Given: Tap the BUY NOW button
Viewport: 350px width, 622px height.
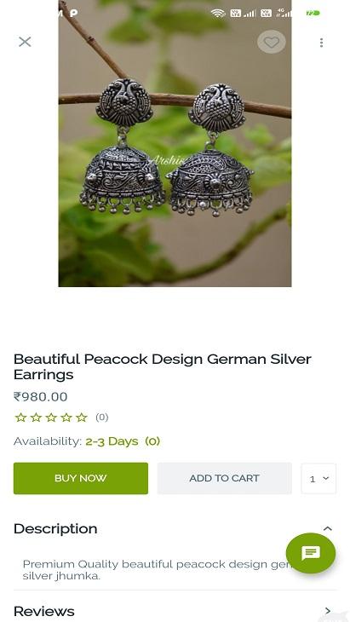Looking at the screenshot, I should click(x=81, y=478).
